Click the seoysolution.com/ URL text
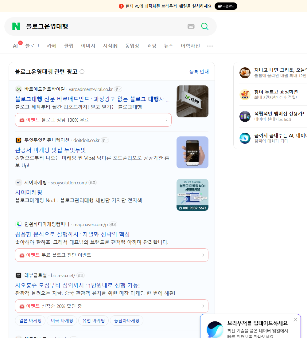Viewport: 307px width, 338px height. [69, 183]
